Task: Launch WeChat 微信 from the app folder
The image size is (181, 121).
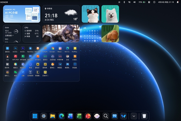Action: click(x=15, y=72)
